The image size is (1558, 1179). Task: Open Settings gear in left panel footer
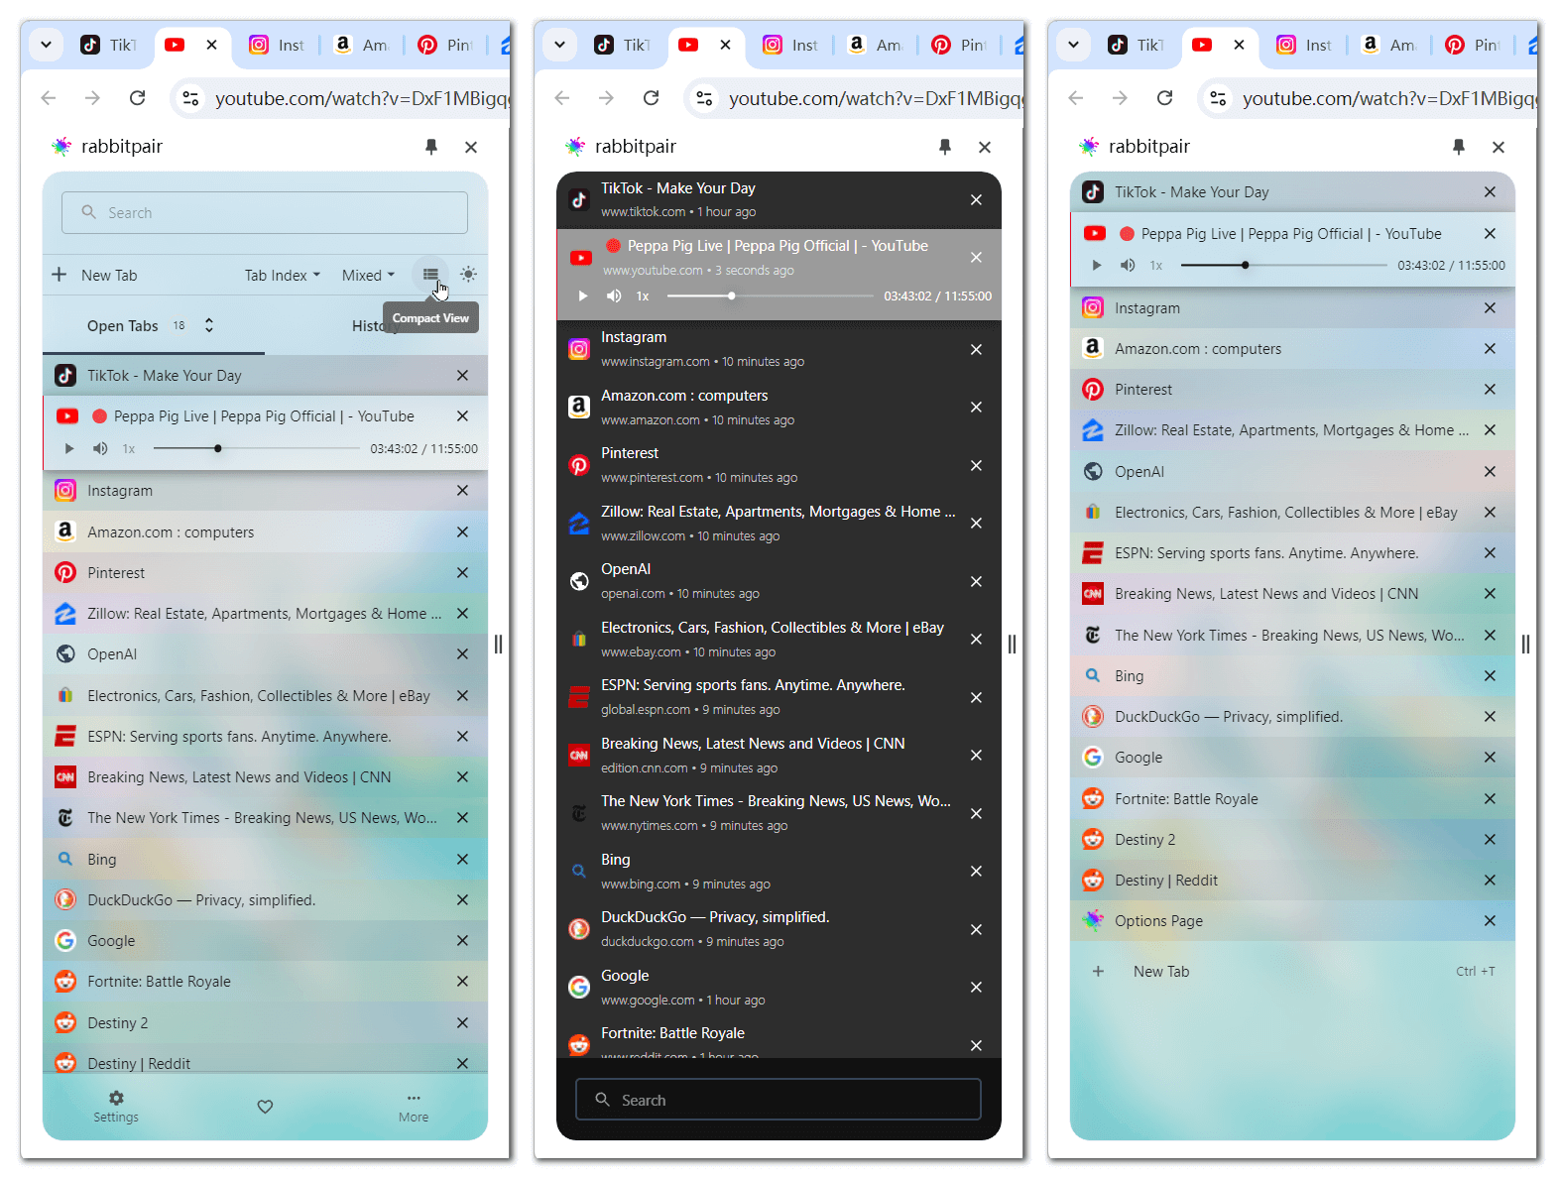[116, 1107]
